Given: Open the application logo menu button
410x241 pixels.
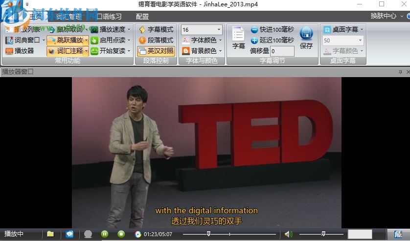Looking at the screenshot, I should [x=12, y=12].
